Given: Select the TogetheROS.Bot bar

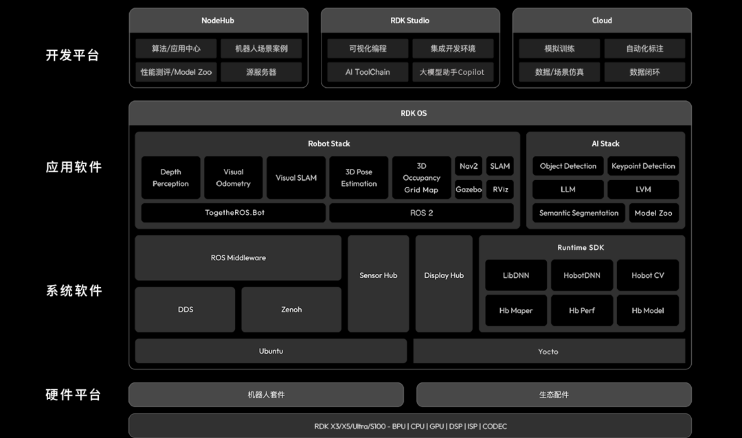Looking at the screenshot, I should pyautogui.click(x=234, y=213).
